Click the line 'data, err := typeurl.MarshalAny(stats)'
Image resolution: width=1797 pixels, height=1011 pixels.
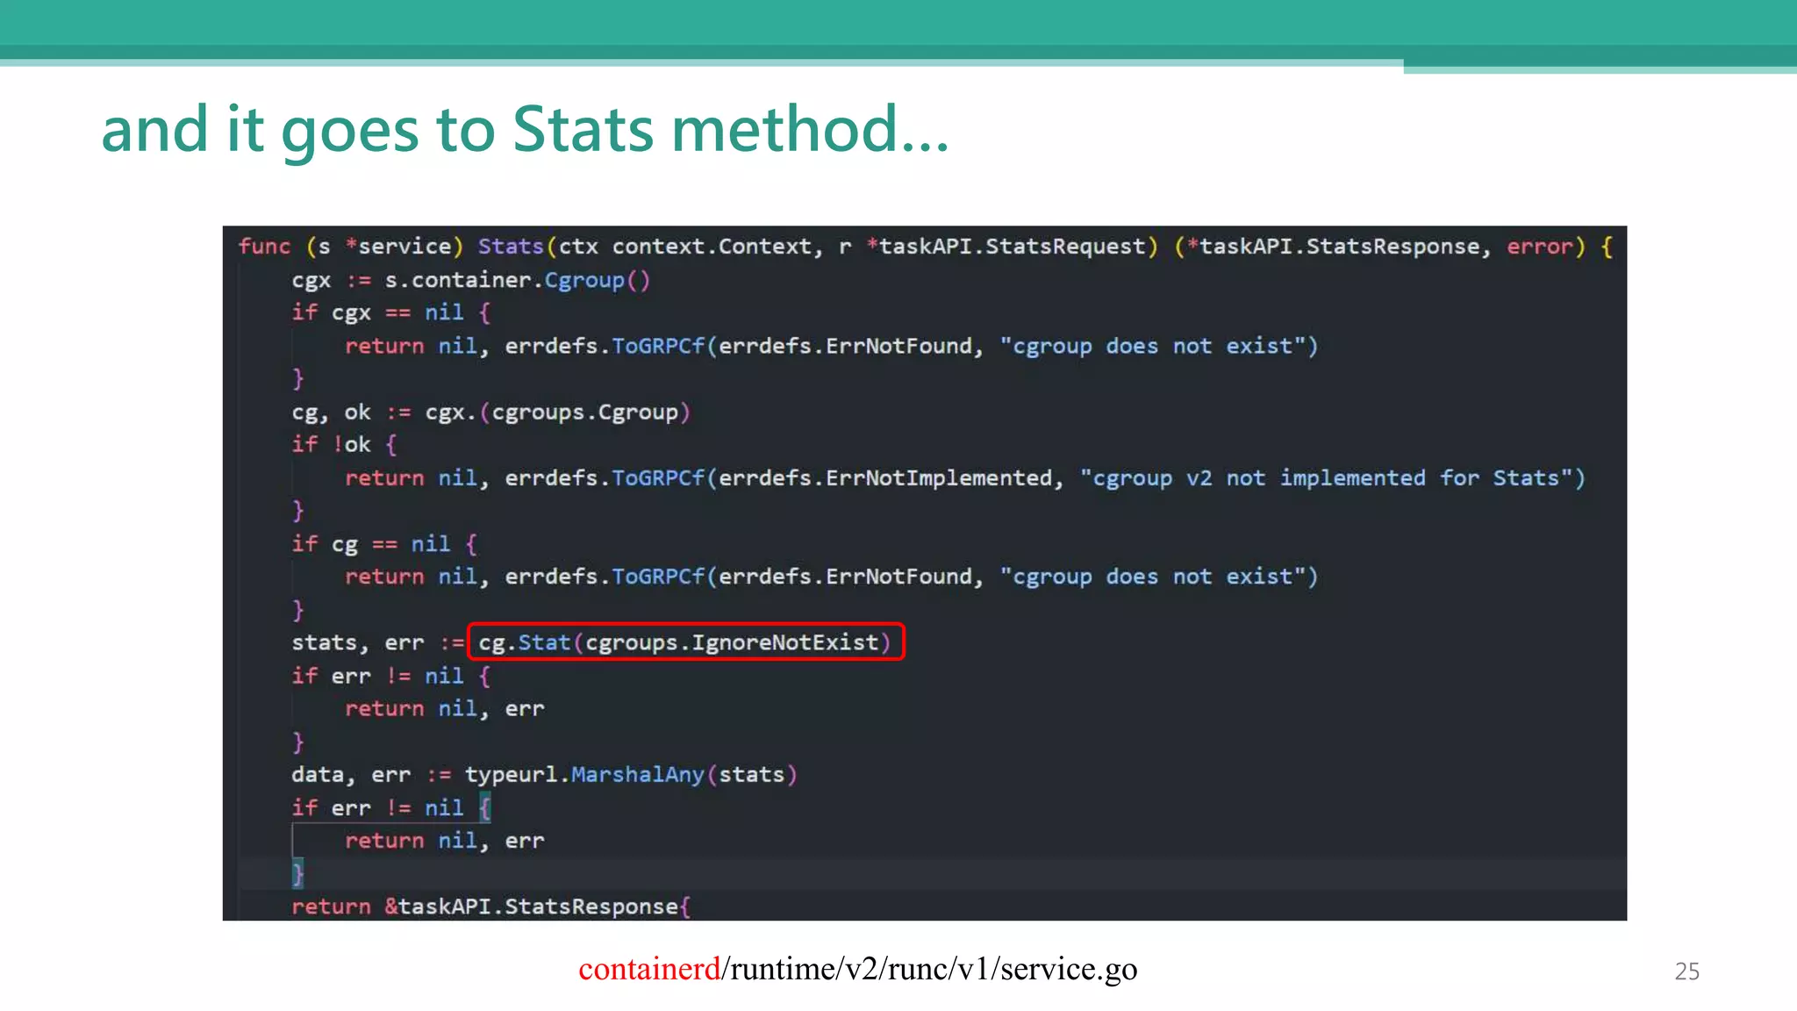(544, 775)
